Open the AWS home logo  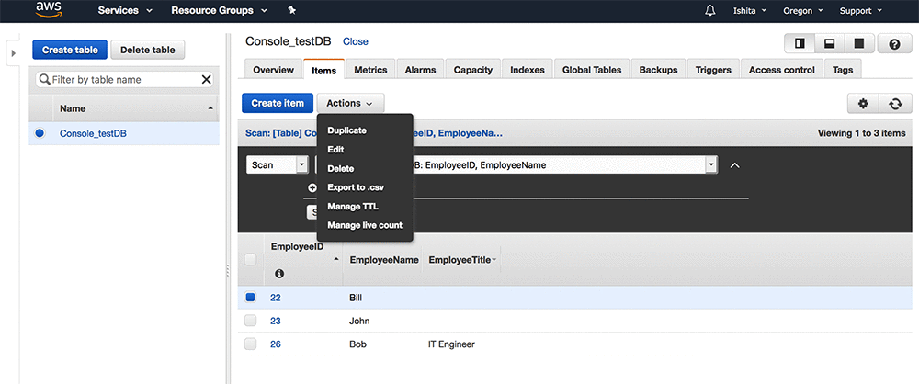(49, 10)
